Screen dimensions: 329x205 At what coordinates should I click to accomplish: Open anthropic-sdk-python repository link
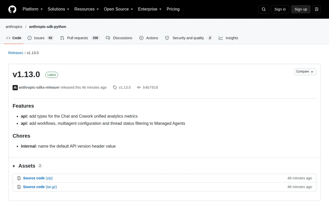48,27
